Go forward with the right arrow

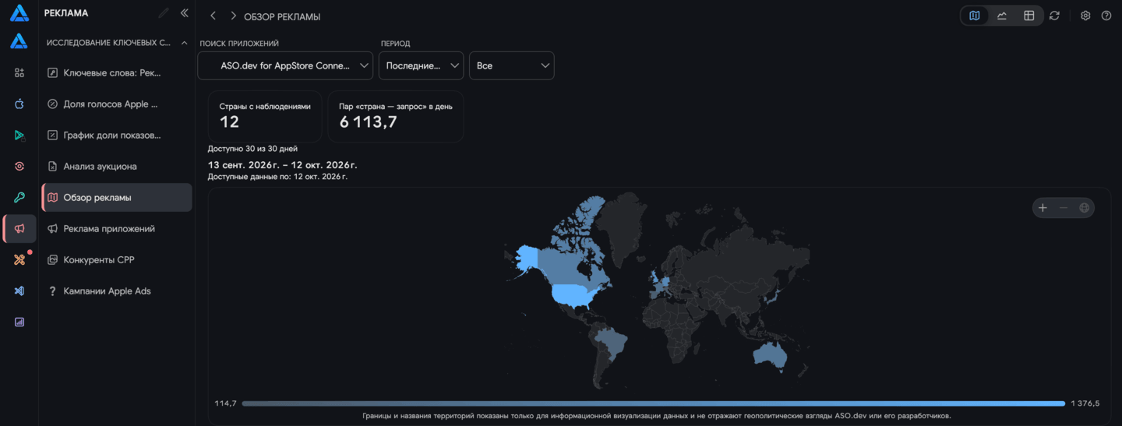233,16
